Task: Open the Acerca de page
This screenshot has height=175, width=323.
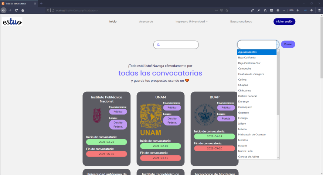Action: (x=146, y=21)
